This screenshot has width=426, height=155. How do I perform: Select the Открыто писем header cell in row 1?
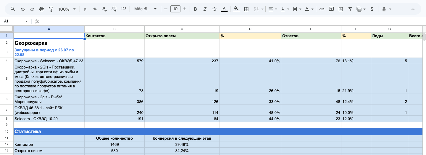182,36
